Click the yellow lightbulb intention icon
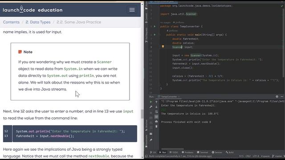Image resolution: width=285 pixels, height=160 pixels. point(163,47)
